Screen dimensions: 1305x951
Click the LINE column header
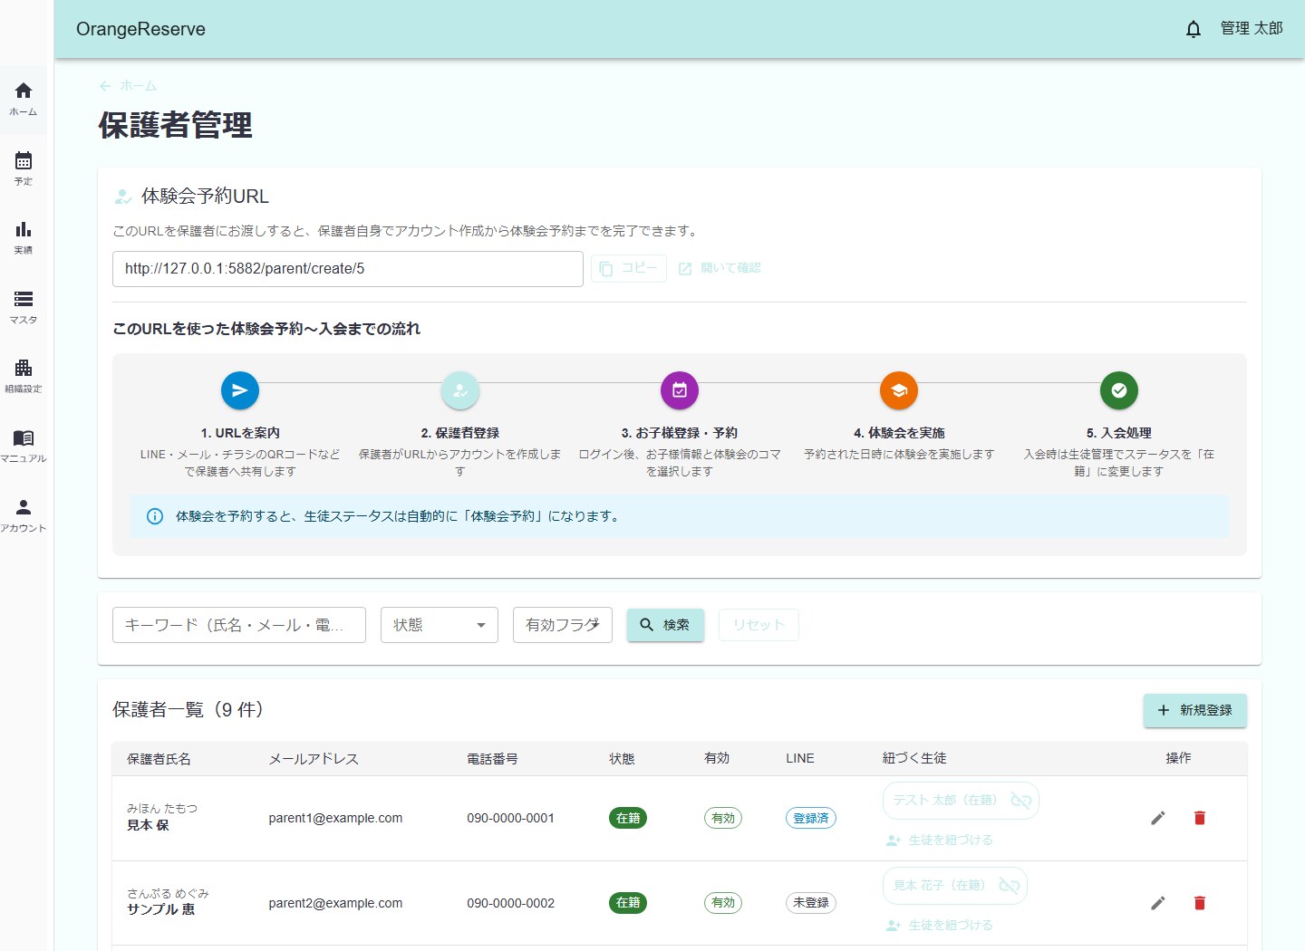point(800,759)
